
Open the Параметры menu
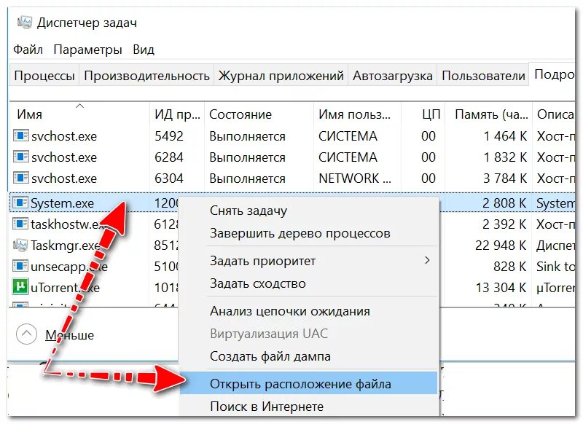coord(87,50)
